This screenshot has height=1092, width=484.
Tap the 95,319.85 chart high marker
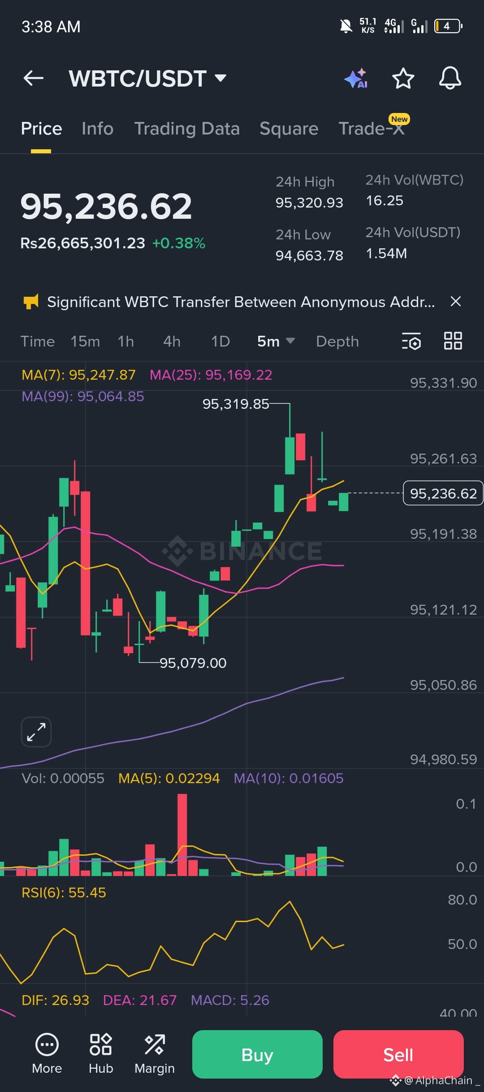tap(236, 404)
